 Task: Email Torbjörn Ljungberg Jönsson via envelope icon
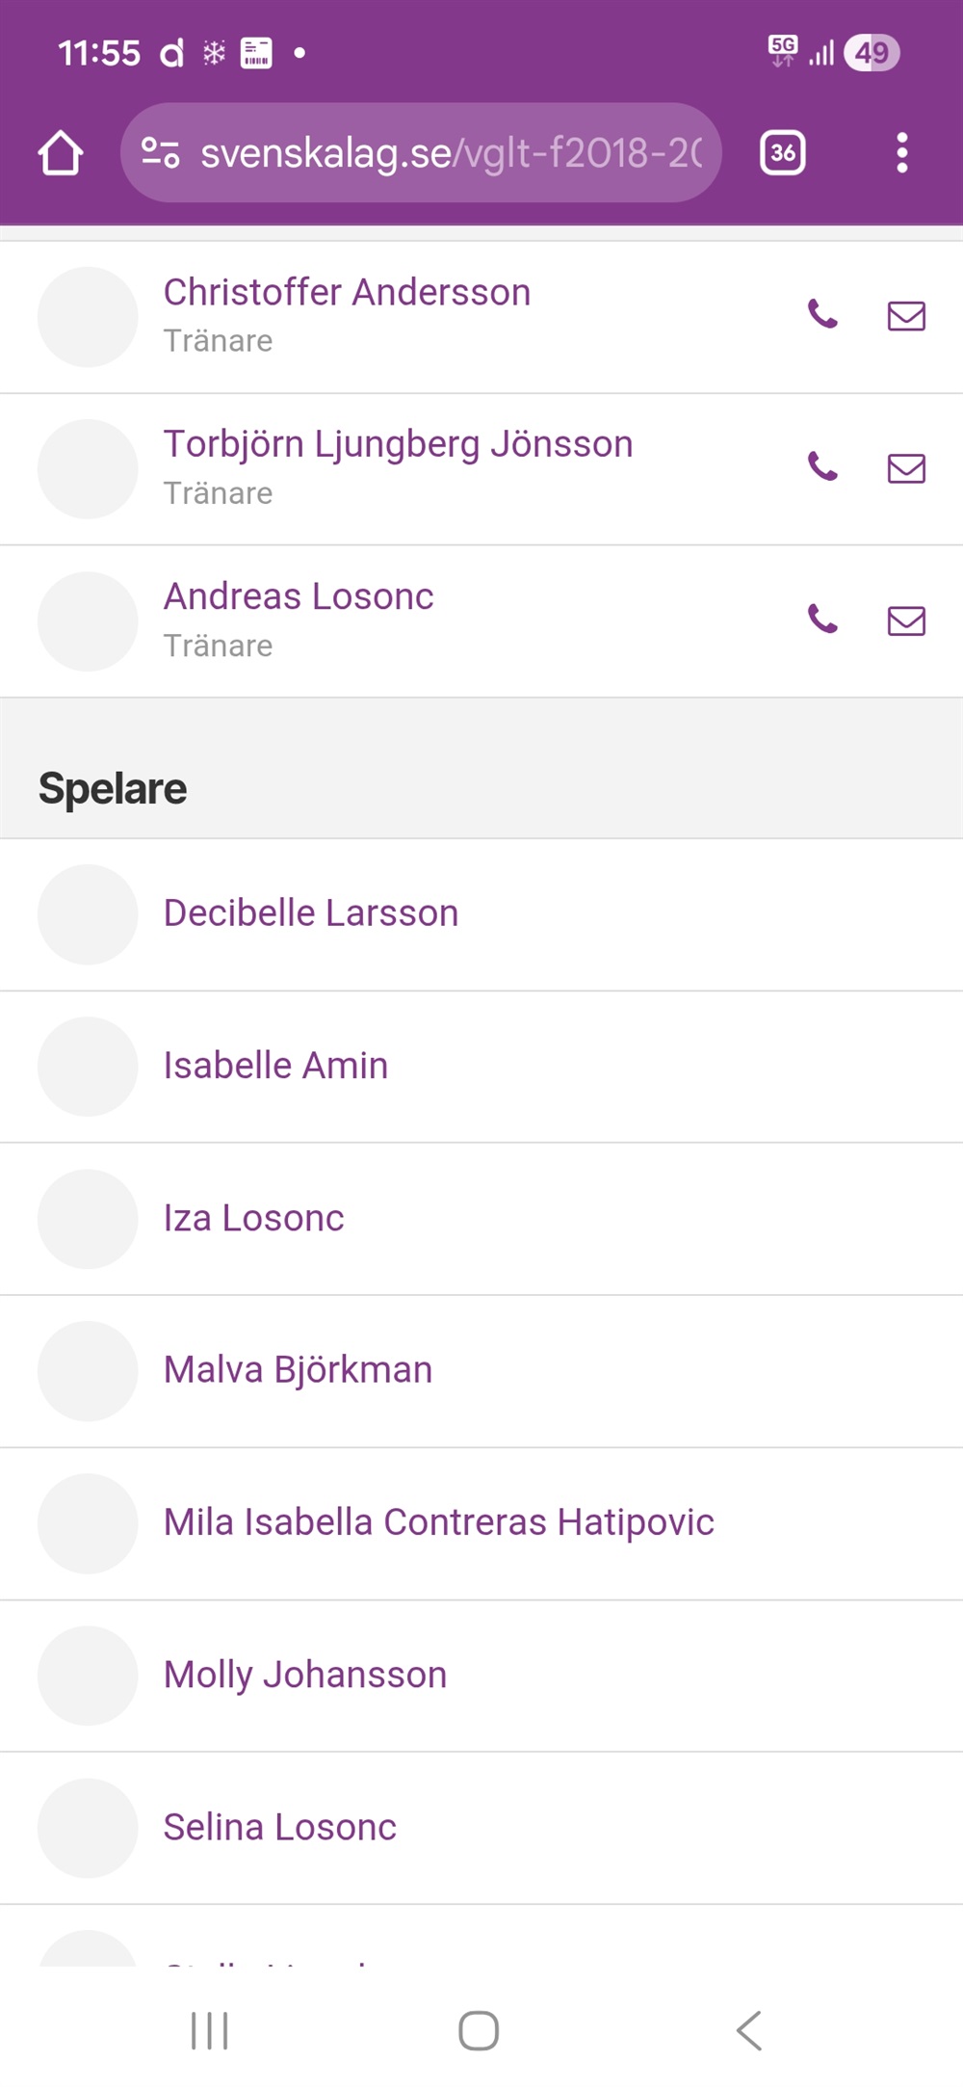coord(906,468)
